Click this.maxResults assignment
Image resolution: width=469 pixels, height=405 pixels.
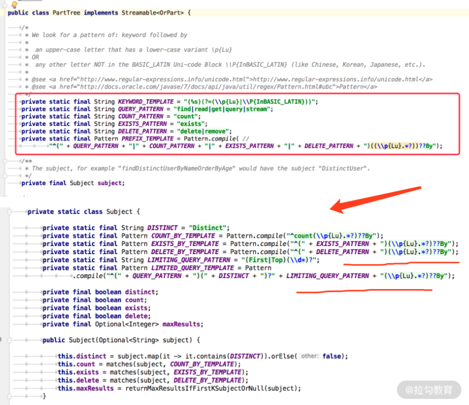(86, 389)
